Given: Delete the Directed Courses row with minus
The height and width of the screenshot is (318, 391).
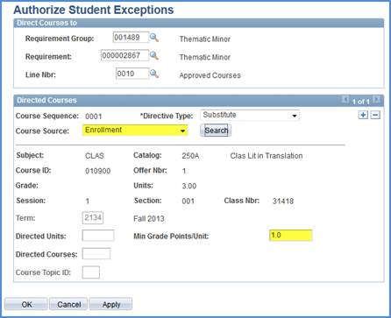Looking at the screenshot, I should [x=375, y=115].
